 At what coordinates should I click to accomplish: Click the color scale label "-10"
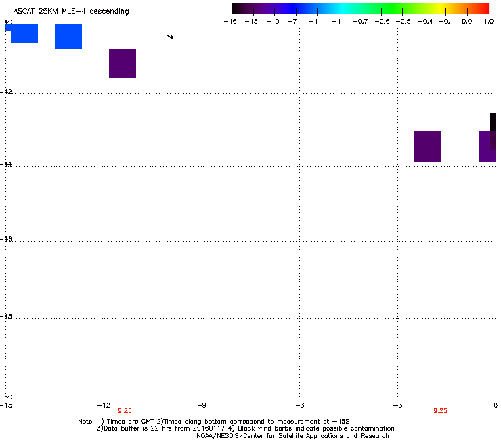[x=273, y=22]
